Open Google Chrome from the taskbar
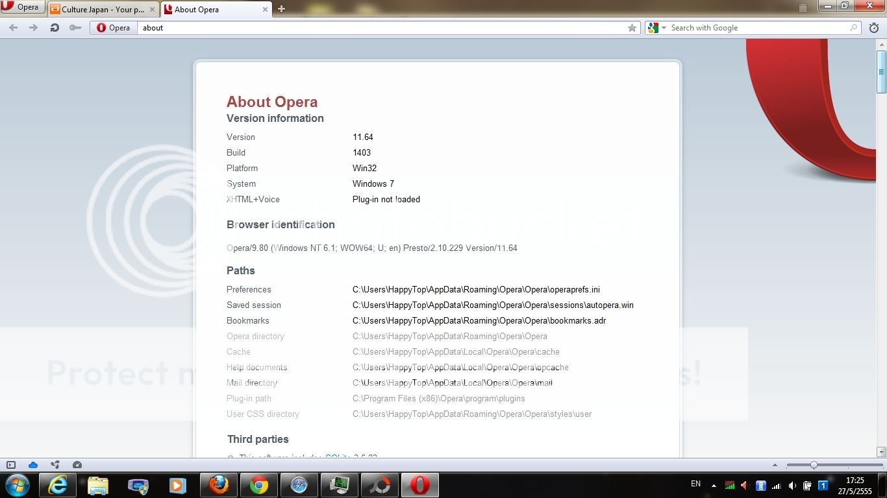The image size is (887, 498). [x=258, y=484]
